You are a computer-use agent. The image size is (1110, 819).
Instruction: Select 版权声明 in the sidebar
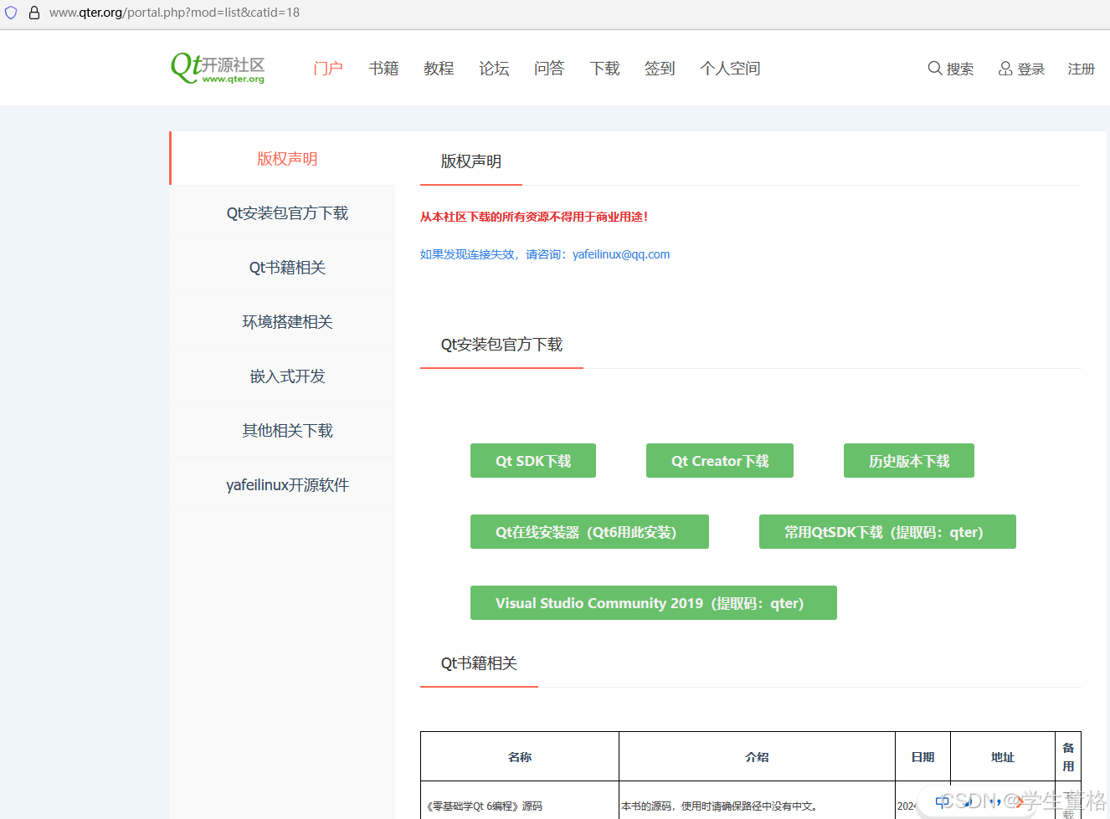pos(282,158)
